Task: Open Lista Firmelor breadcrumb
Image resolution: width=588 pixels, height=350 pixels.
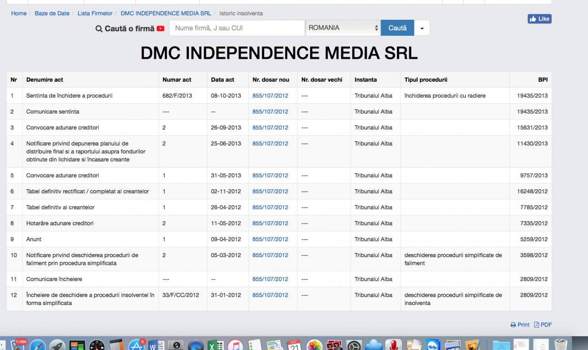Action: pyautogui.click(x=95, y=13)
